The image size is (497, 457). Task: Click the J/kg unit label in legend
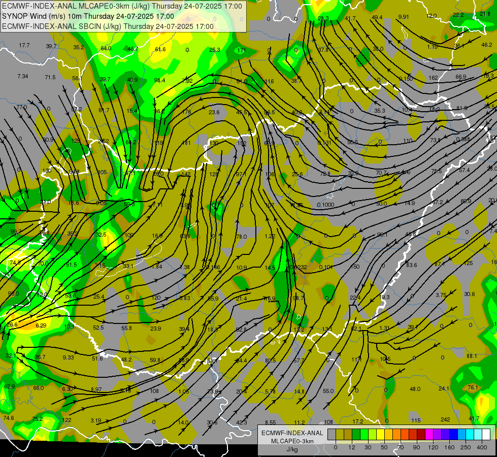pos(292,449)
